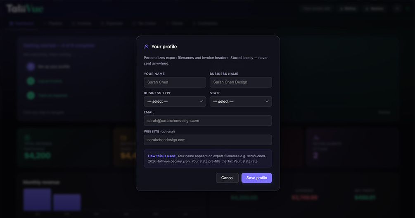Focus the Your Name input field
Viewport: 415px width, 218px height.
175,82
